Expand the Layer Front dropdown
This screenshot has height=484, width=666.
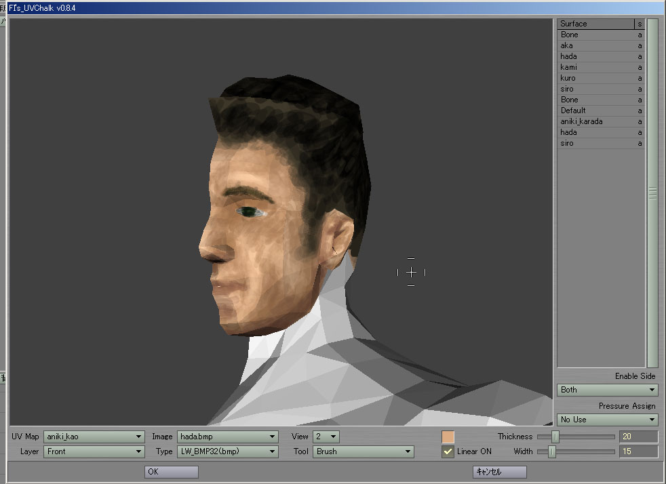(x=94, y=451)
